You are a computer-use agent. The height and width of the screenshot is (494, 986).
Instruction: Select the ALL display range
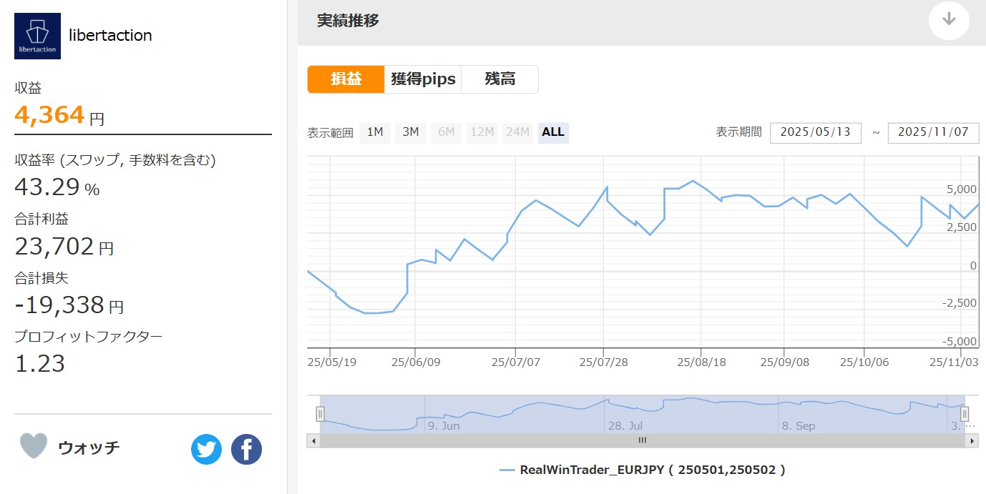(x=553, y=132)
